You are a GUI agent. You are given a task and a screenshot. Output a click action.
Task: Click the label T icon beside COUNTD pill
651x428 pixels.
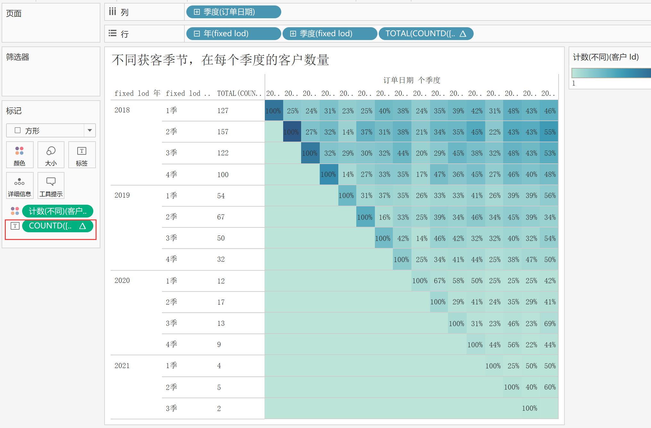(15, 226)
